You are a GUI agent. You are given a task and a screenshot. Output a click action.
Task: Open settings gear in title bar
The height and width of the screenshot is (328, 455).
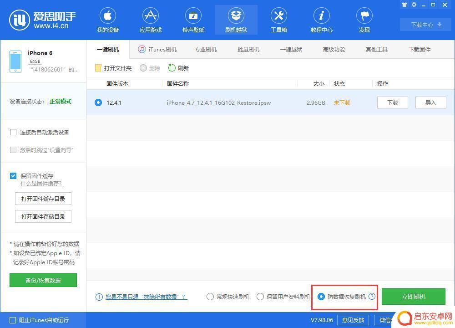(x=414, y=5)
